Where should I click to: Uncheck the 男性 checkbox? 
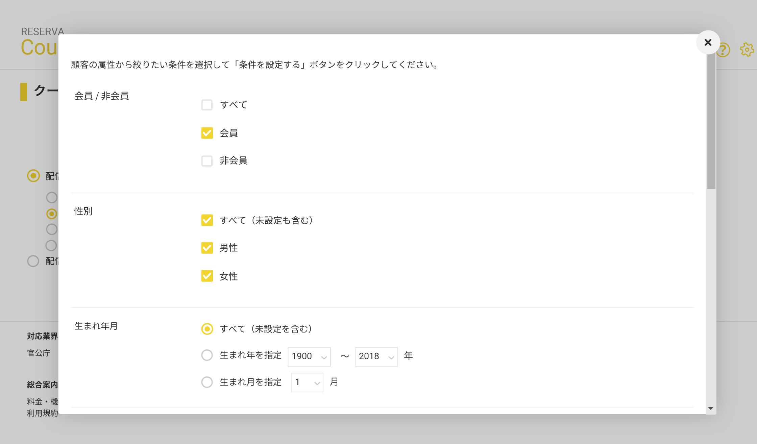point(207,248)
